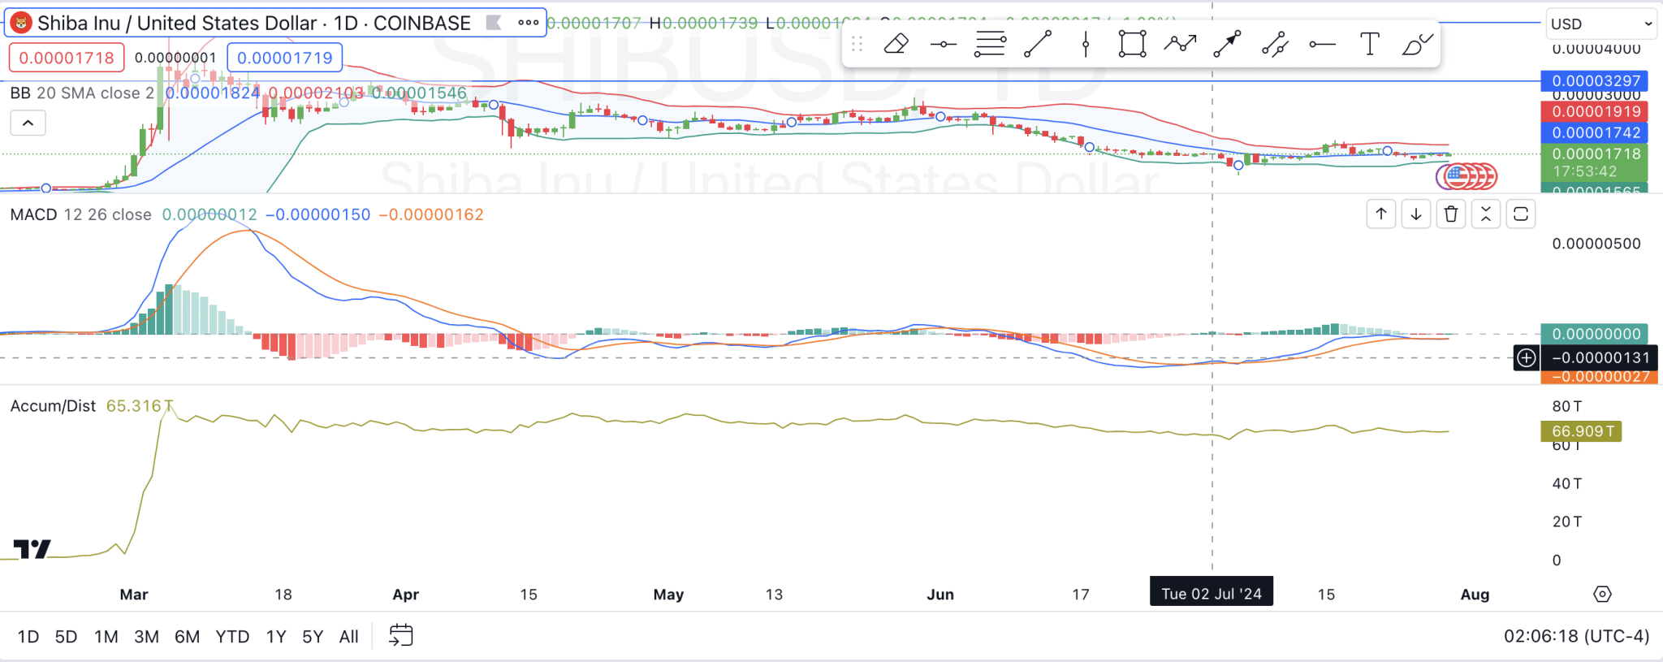The height and width of the screenshot is (662, 1663).
Task: Click the MACD value -0.00000150
Action: (x=317, y=214)
